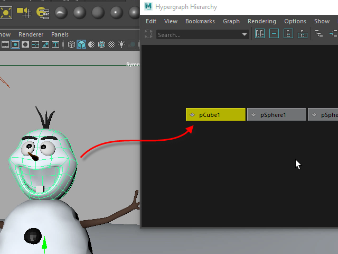This screenshot has height=254, width=338.
Task: Toggle smooth shade all cube icon
Action: click(81, 44)
